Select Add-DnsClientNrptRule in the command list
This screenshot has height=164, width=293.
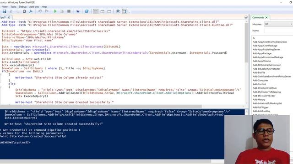click(265, 88)
